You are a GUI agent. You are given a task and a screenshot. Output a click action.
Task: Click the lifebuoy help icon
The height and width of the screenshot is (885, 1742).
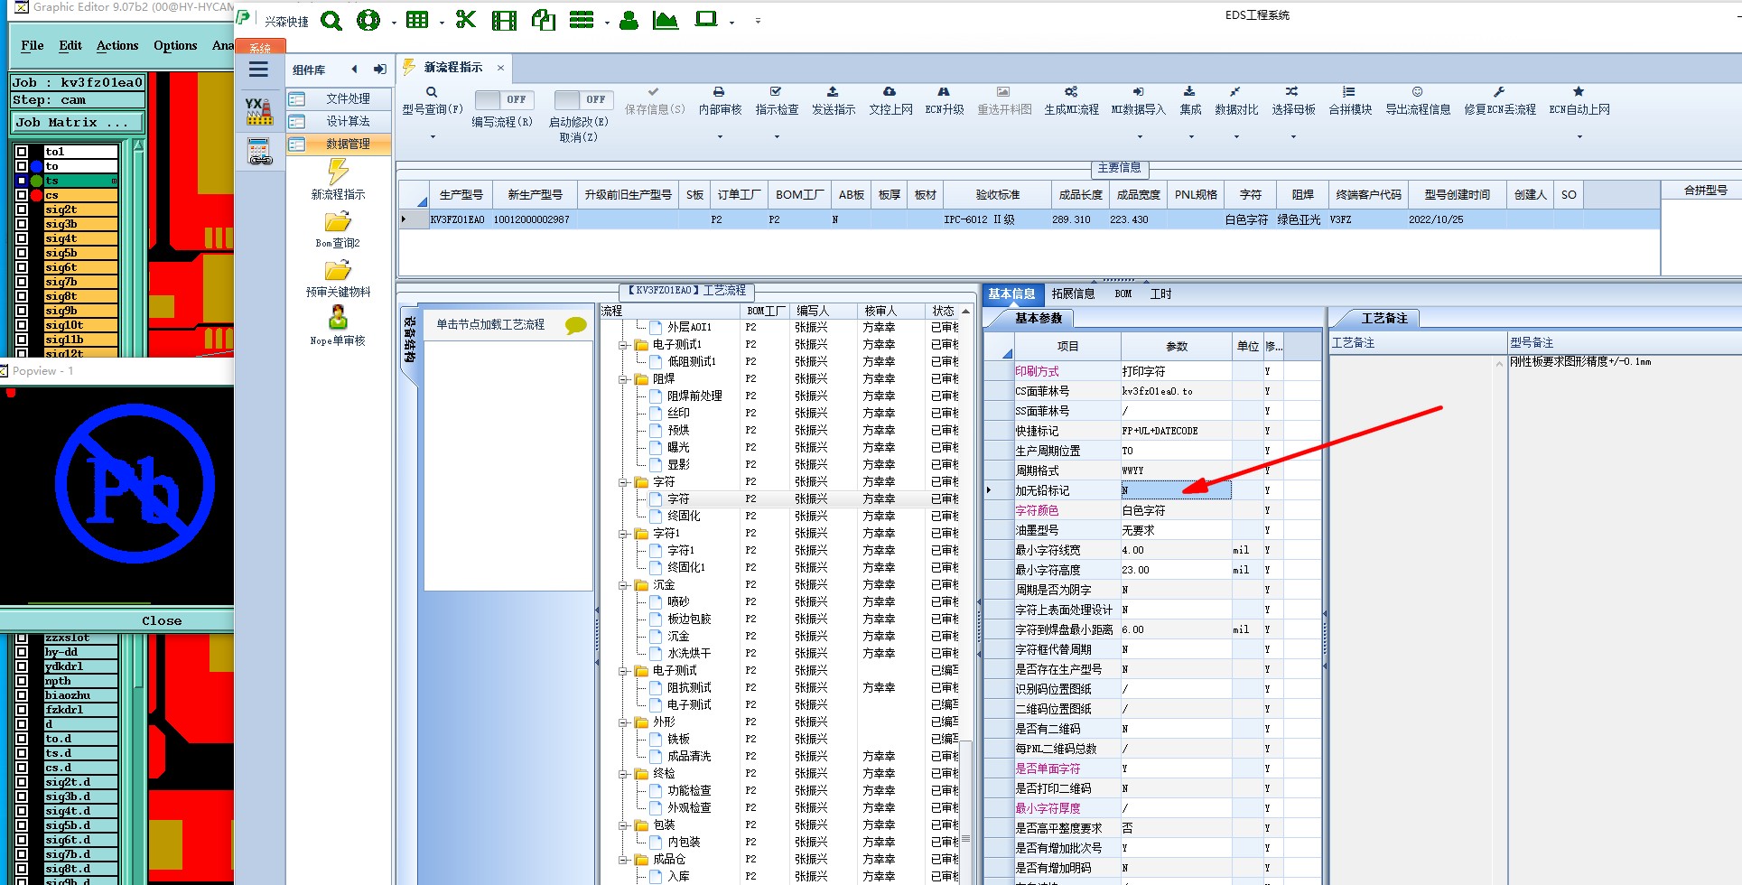pyautogui.click(x=368, y=20)
